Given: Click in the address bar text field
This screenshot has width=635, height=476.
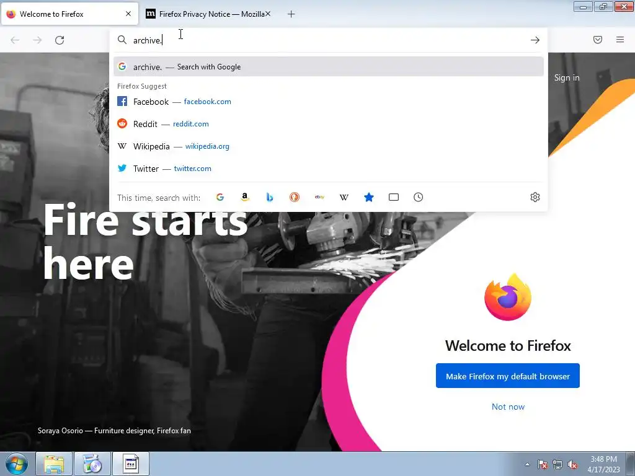Looking at the screenshot, I should point(328,40).
